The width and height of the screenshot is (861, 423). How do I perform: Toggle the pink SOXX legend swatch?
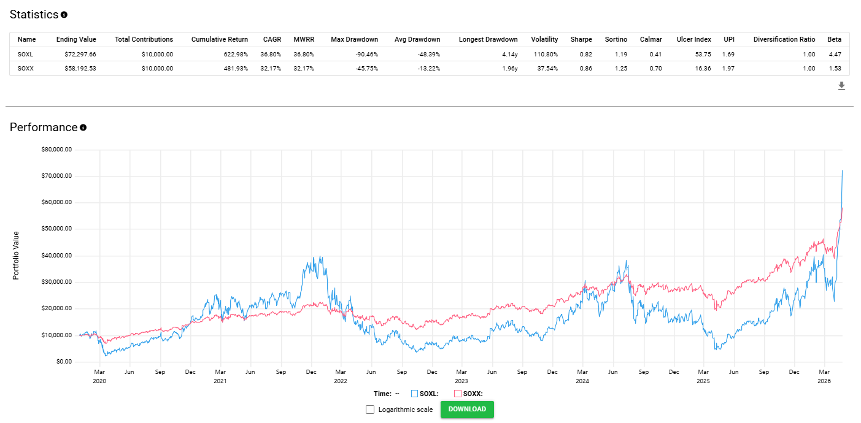[458, 394]
